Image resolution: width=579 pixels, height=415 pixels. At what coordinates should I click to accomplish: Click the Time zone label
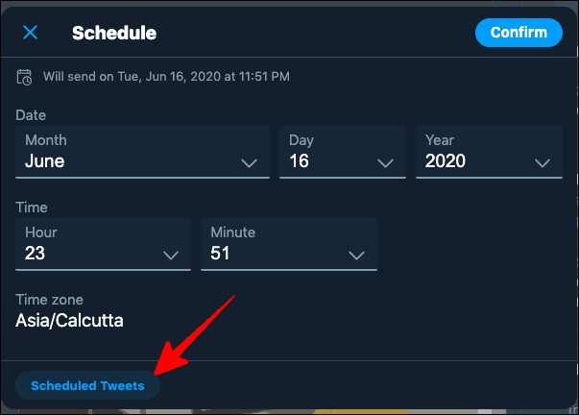pos(49,300)
